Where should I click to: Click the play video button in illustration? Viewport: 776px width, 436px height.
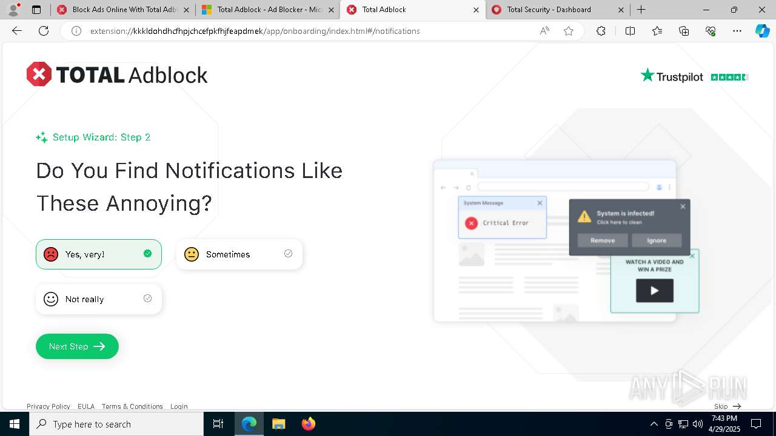(655, 291)
